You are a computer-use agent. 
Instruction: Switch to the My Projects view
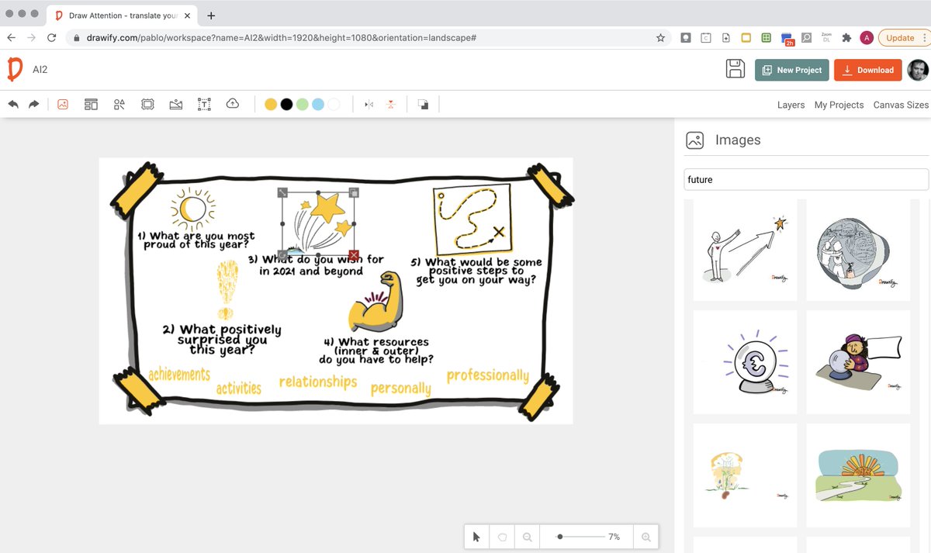point(839,104)
